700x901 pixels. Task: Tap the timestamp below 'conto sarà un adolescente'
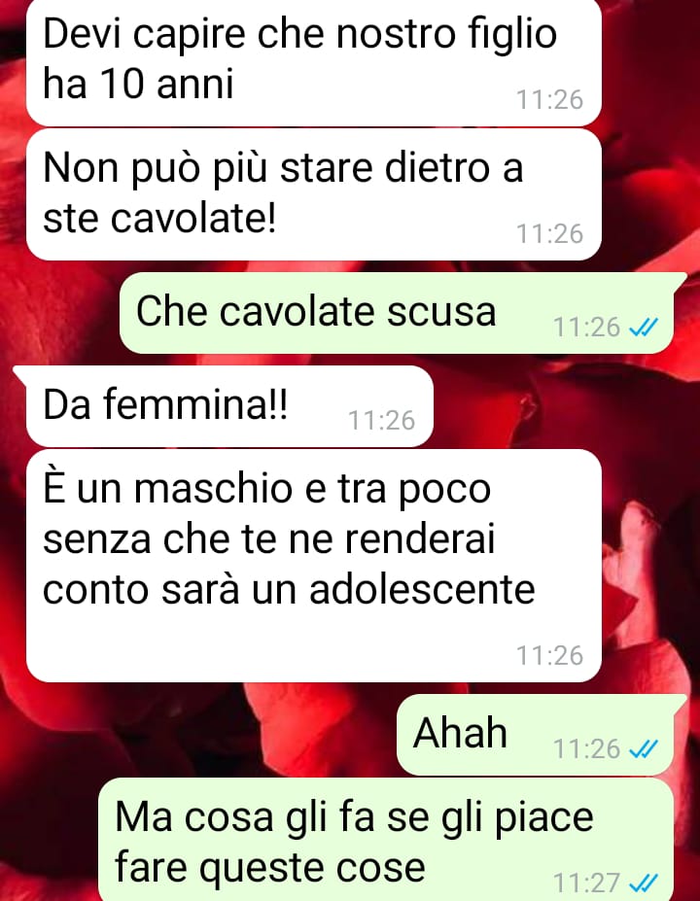point(550,656)
